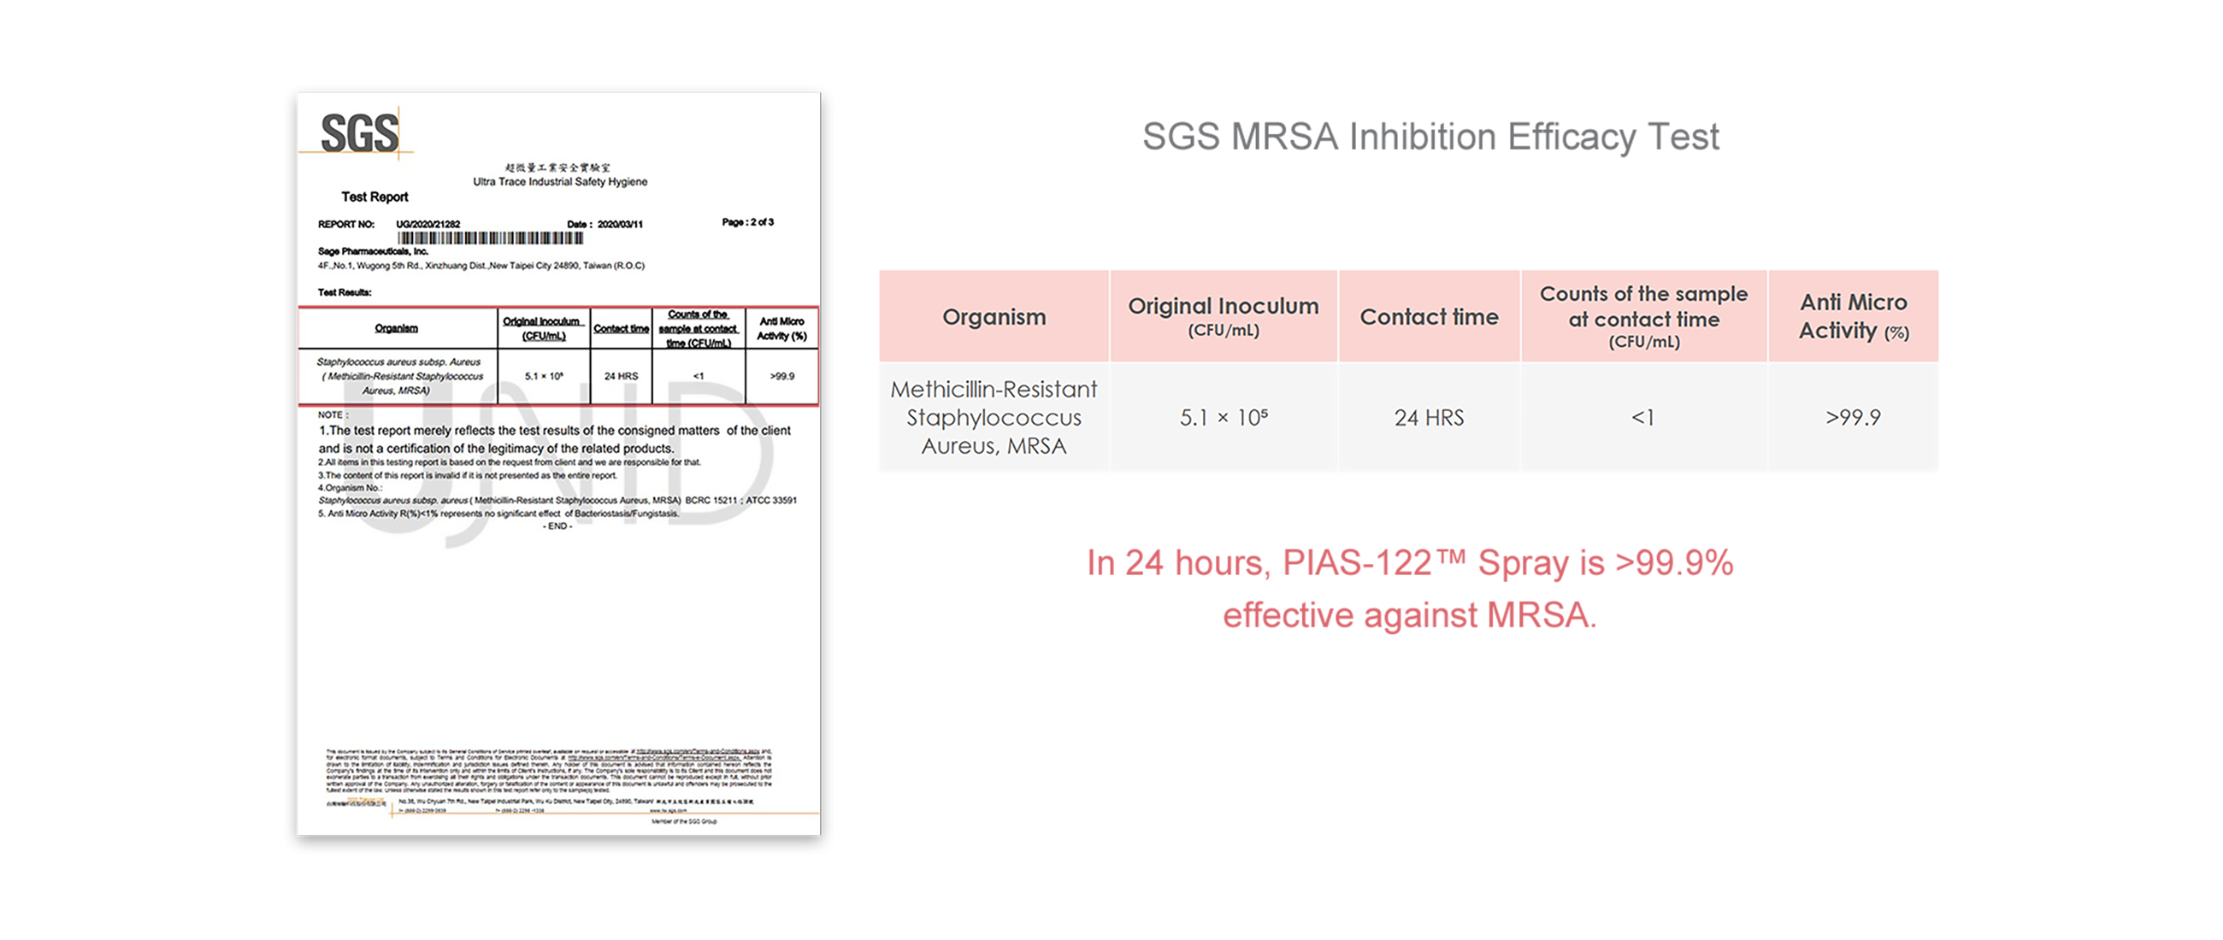Click the 'Anti Micro Activity (%)' pink header
Screen dimensions: 2223x940
1854,316
